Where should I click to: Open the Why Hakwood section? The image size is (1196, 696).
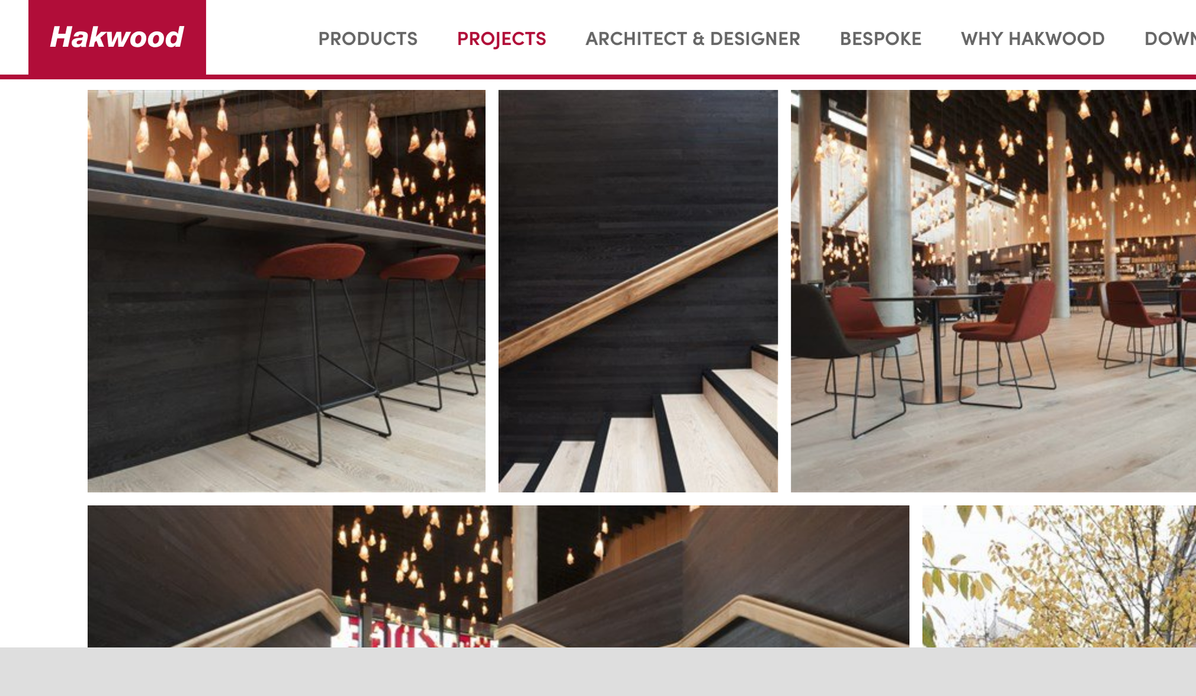pyautogui.click(x=1033, y=39)
